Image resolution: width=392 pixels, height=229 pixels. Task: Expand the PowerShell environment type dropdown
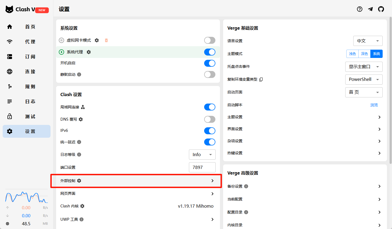click(x=364, y=80)
